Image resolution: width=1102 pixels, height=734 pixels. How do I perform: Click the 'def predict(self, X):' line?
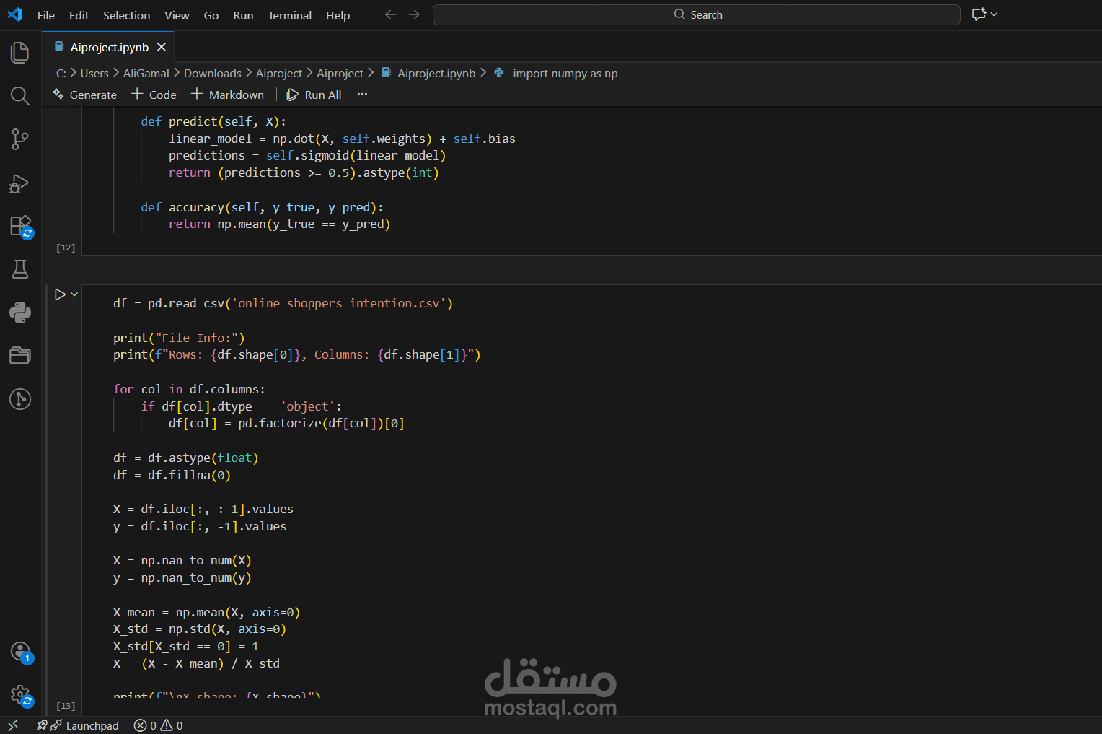(x=213, y=121)
